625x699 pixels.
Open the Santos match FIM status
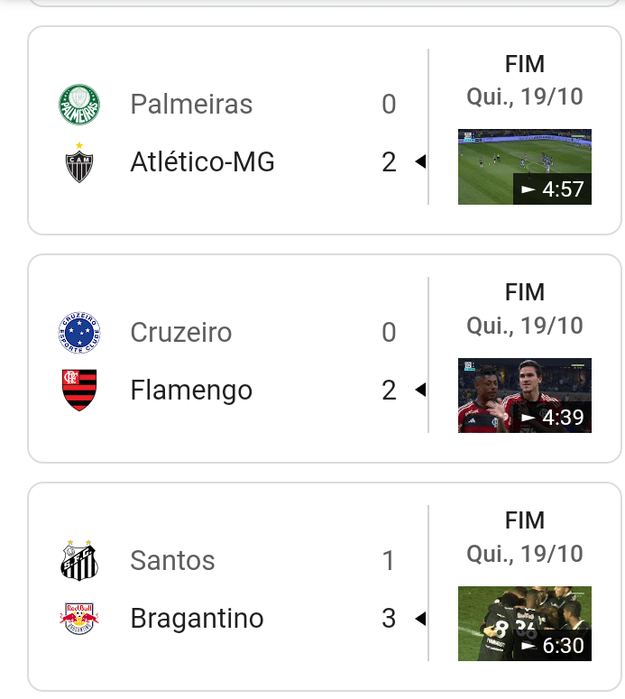525,520
